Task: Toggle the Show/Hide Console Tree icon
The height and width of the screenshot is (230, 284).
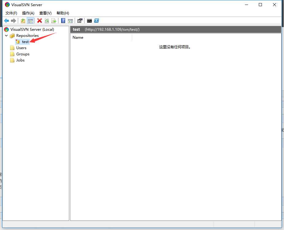Action: tap(30, 21)
